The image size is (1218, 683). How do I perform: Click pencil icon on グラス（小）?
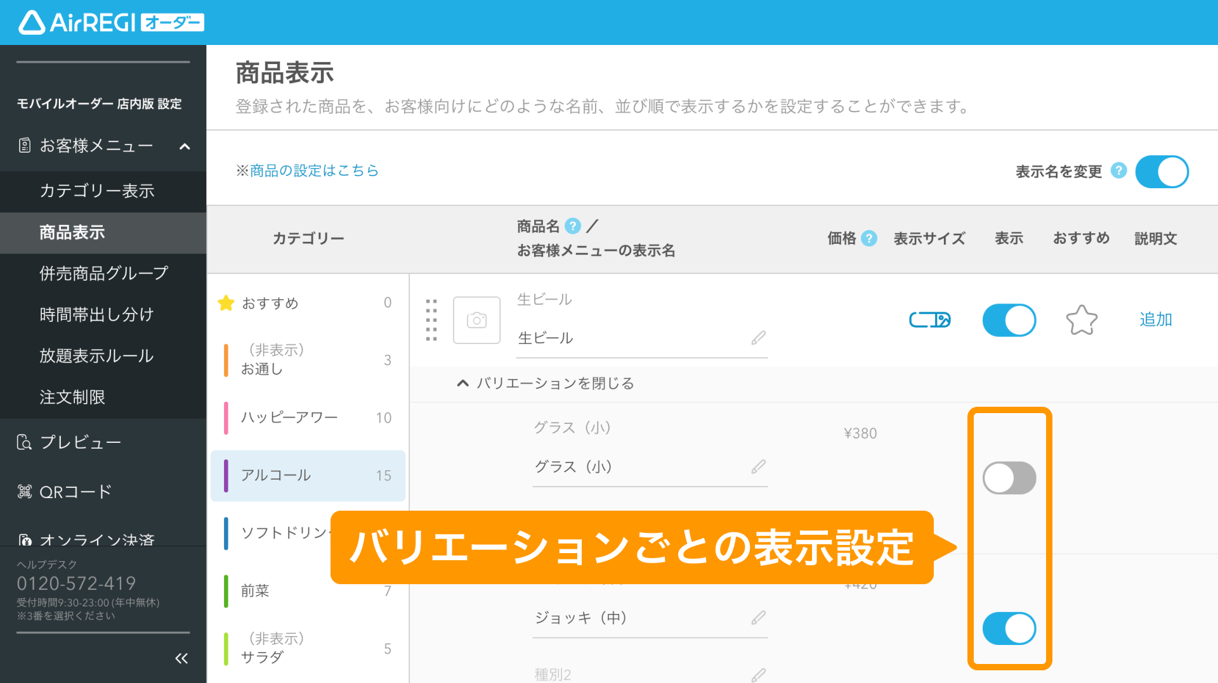[758, 467]
